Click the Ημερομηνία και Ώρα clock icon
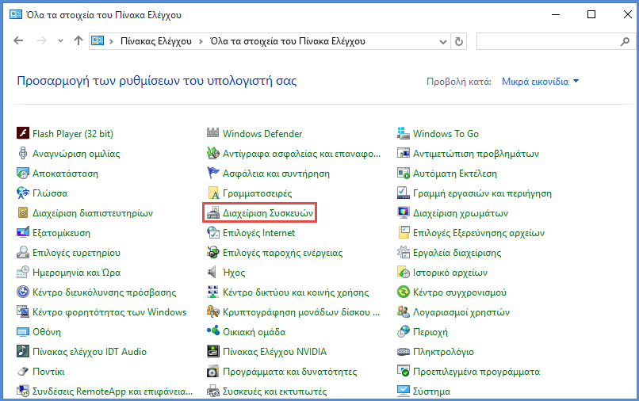Screen dimensions: 639x401 tap(23, 273)
